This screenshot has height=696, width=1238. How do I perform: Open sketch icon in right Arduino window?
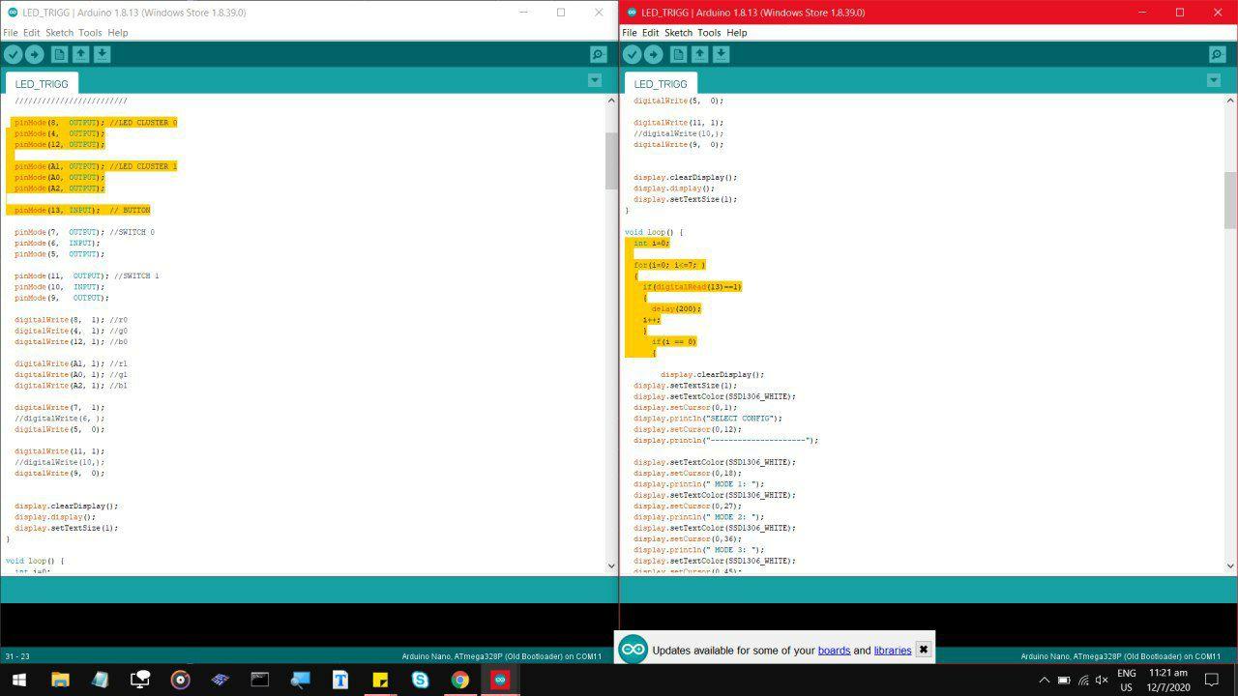click(699, 55)
